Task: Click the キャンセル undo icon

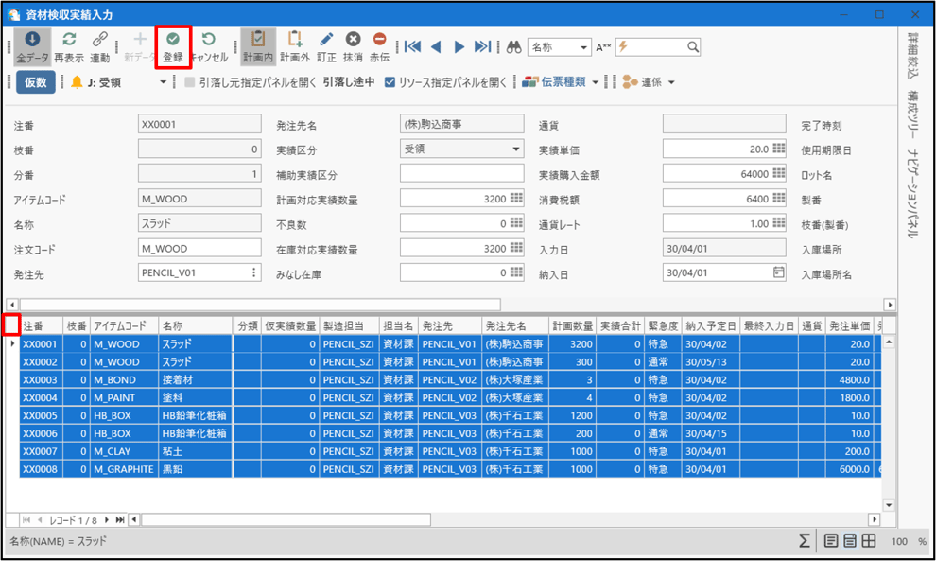Action: pos(209,40)
